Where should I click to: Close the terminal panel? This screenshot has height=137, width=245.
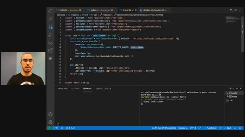[241, 88]
